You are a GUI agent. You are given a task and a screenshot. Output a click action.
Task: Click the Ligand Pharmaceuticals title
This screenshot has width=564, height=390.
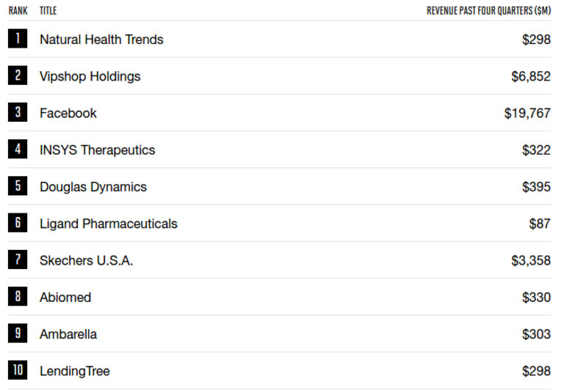tap(108, 224)
